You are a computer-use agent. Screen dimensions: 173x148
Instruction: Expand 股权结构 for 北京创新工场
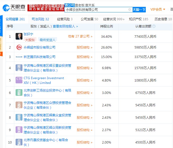85,93
